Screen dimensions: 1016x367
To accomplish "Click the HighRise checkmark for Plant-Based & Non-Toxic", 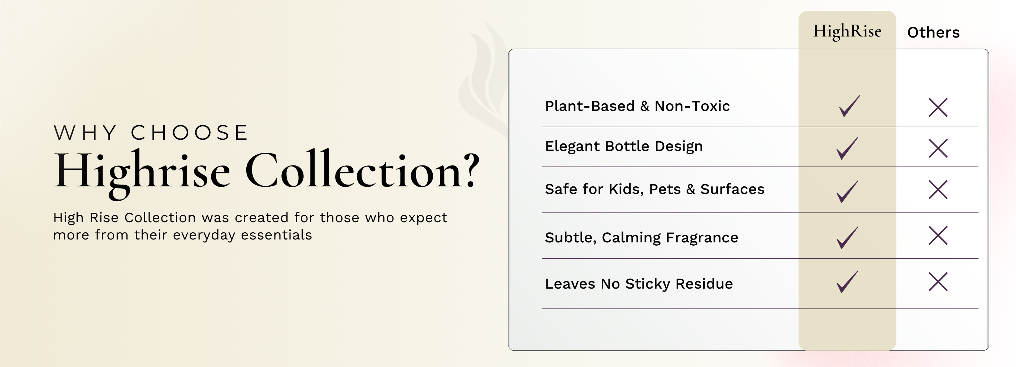I will pos(849,107).
